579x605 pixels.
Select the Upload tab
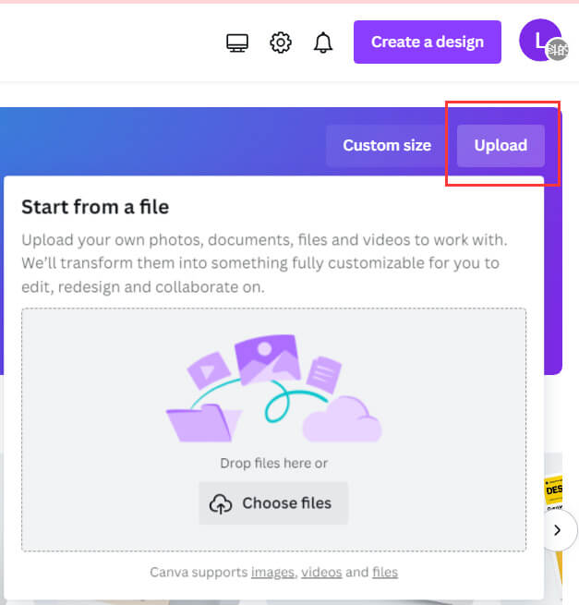[501, 145]
